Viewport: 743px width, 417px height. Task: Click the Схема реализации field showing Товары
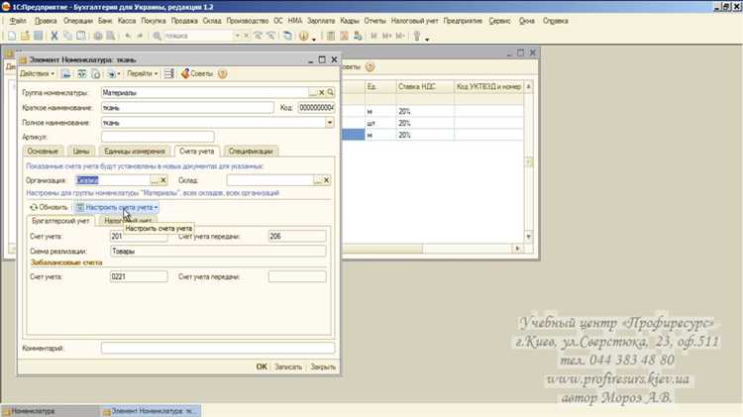coord(218,252)
